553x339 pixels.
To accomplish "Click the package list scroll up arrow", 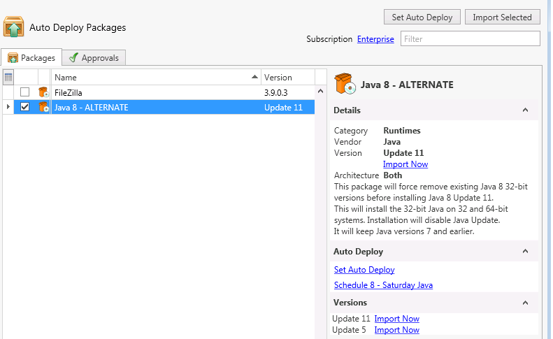I will point(320,91).
